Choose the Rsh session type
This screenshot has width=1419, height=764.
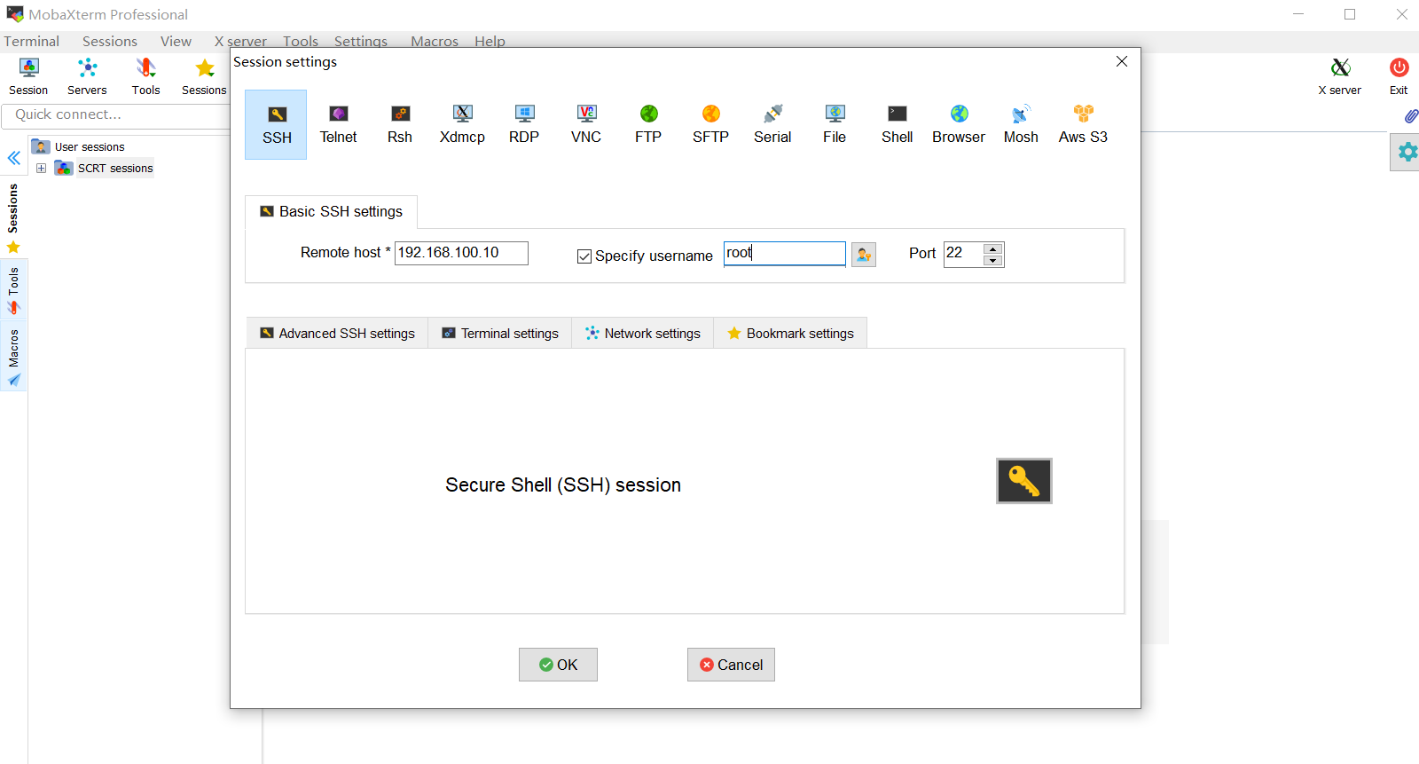click(x=400, y=125)
